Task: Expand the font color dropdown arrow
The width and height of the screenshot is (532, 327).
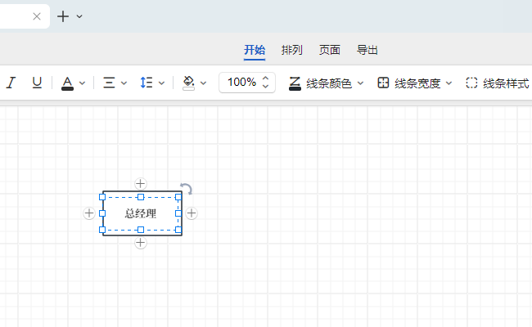Action: 82,83
